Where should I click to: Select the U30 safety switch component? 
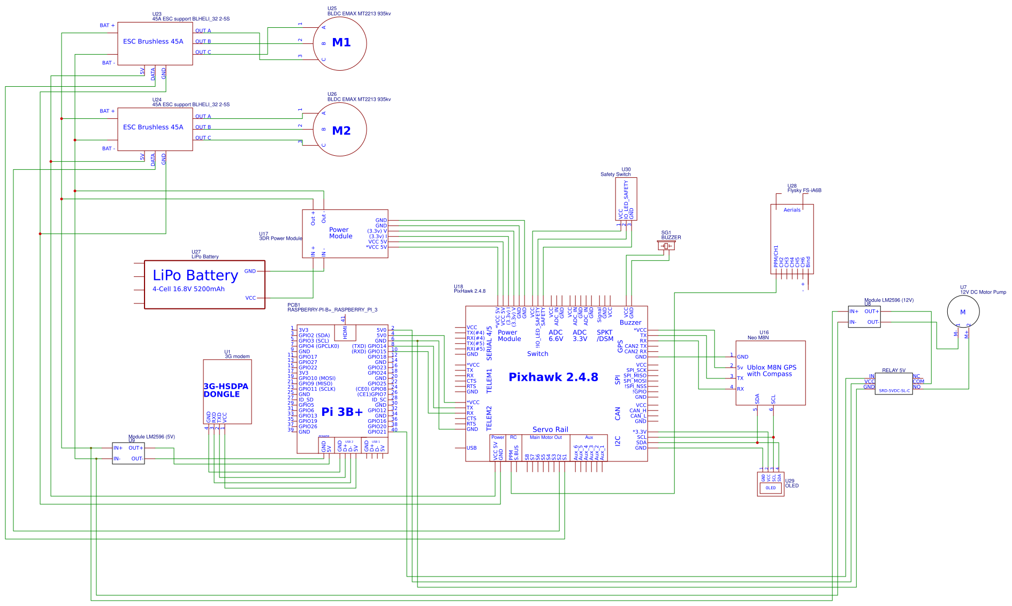coord(626,199)
